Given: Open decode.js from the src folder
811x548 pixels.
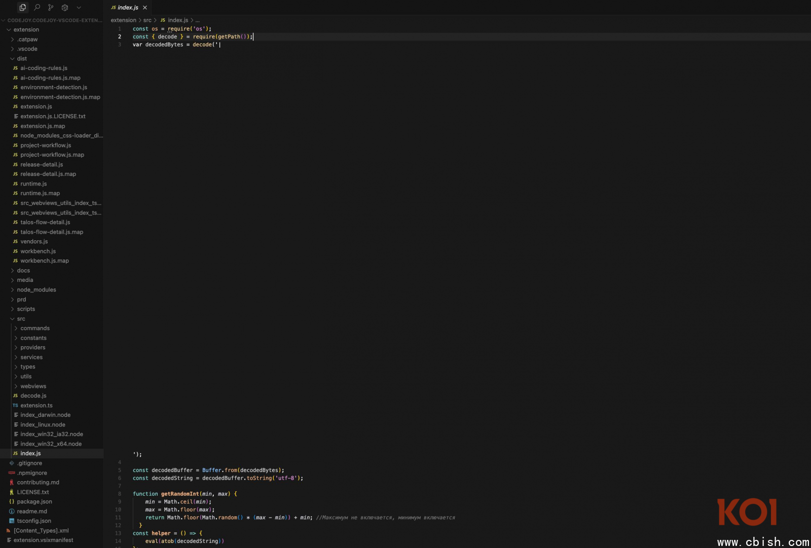Looking at the screenshot, I should 33,396.
